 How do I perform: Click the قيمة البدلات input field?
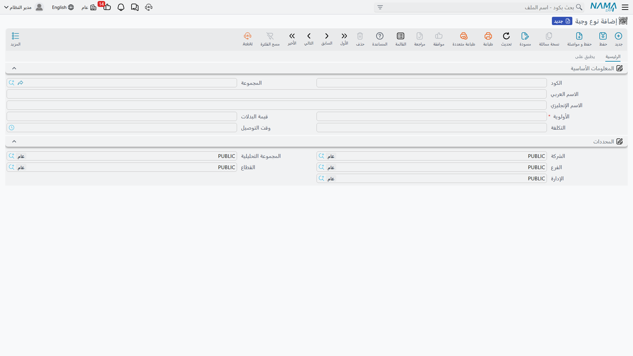pyautogui.click(x=122, y=116)
